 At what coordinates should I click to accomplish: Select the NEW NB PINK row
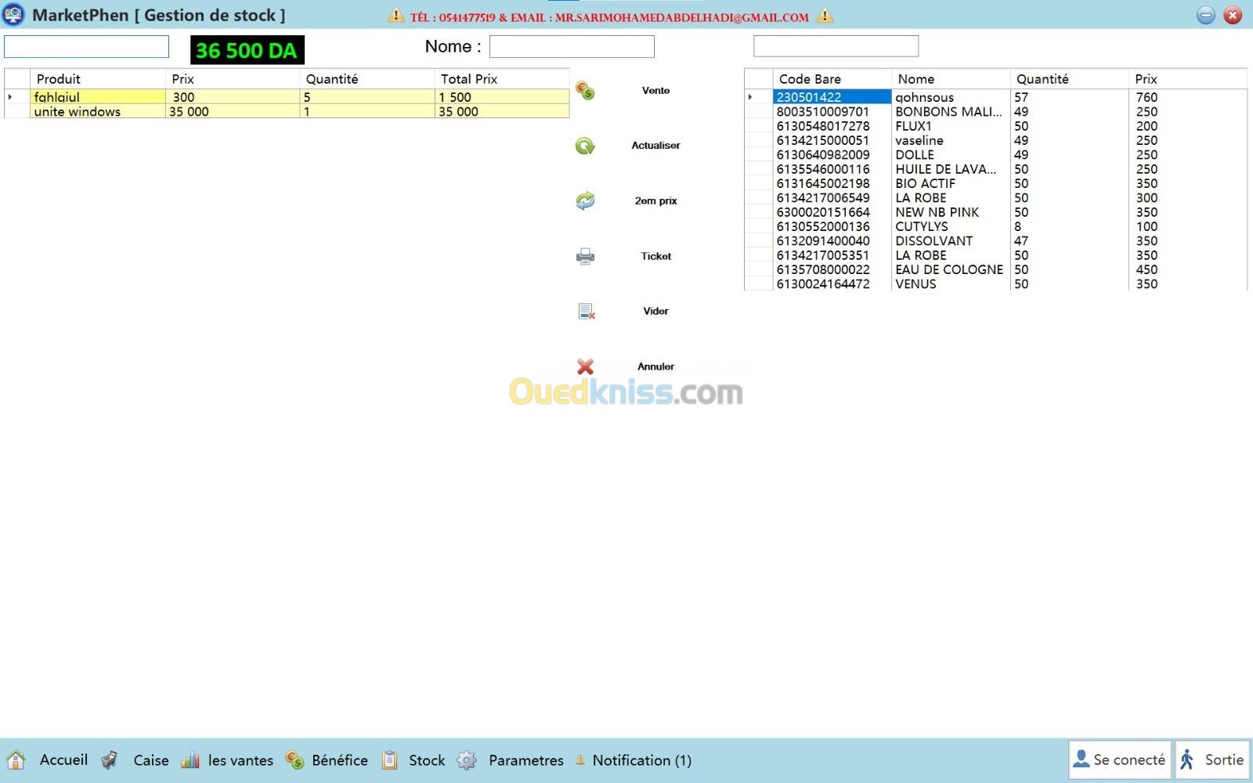pyautogui.click(x=995, y=212)
